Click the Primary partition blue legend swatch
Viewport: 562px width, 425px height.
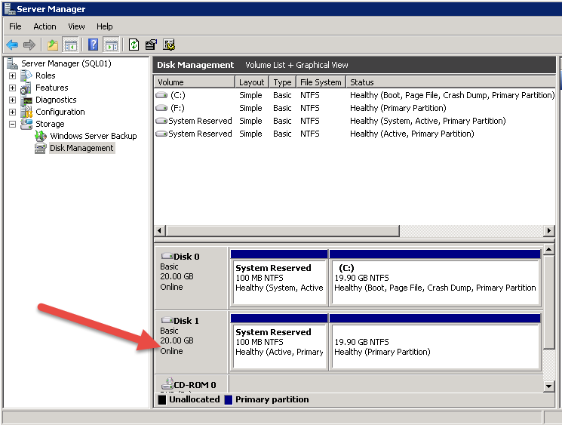(229, 399)
